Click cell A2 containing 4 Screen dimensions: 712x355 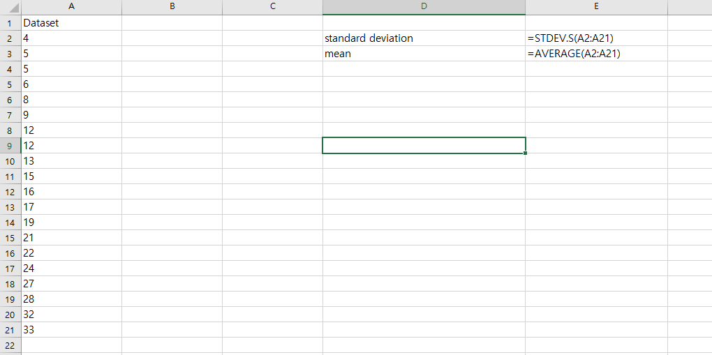point(71,38)
